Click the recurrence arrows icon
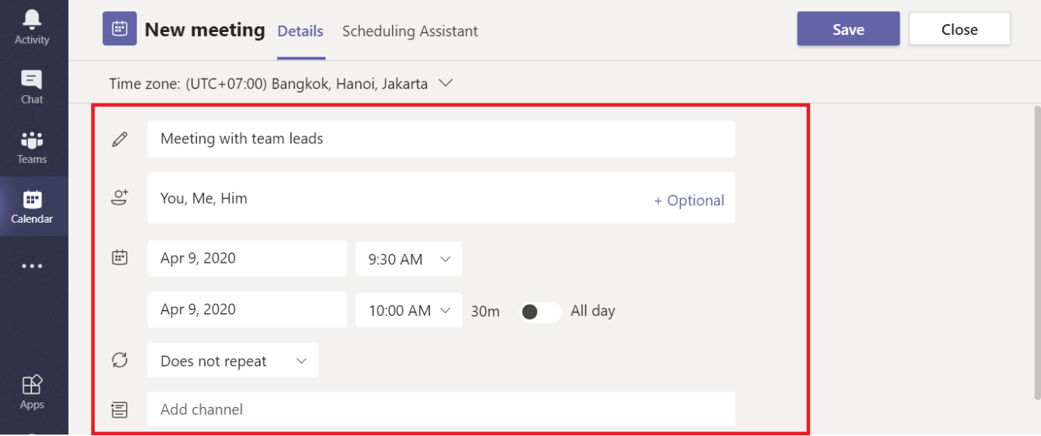The width and height of the screenshot is (1041, 436). coord(119,360)
